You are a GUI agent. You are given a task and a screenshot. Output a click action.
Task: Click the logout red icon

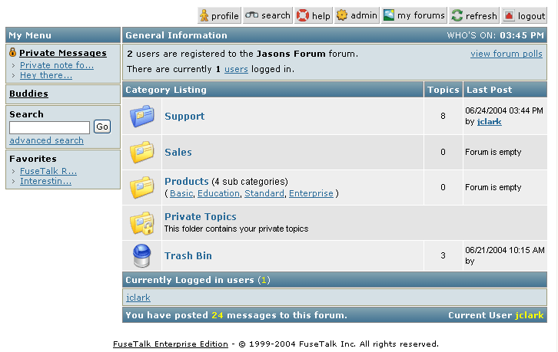pos(509,15)
